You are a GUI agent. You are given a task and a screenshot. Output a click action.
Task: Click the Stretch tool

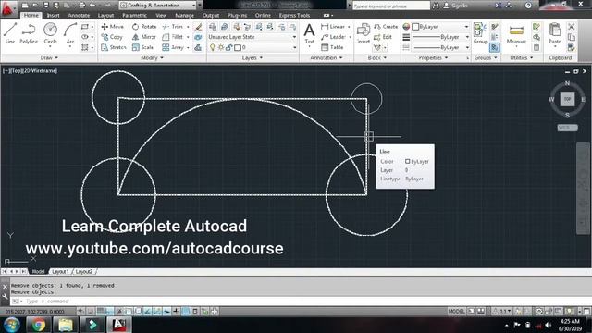pos(114,47)
